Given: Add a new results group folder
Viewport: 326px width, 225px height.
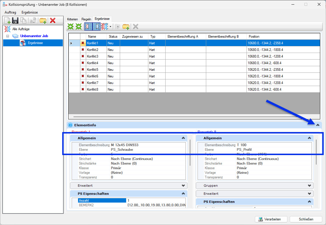Looking at the screenshot, I should 126,26.
